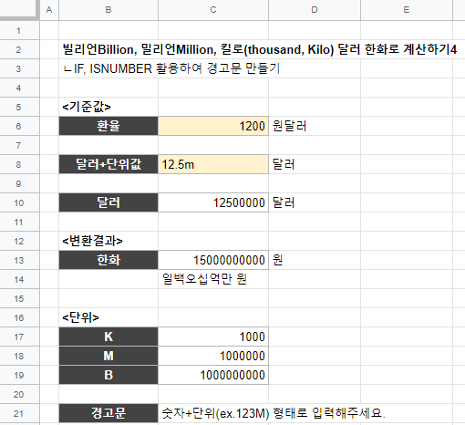The image size is (465, 425).
Task: Click the title cell starting with 빌리언Billion
Action: [260, 49]
